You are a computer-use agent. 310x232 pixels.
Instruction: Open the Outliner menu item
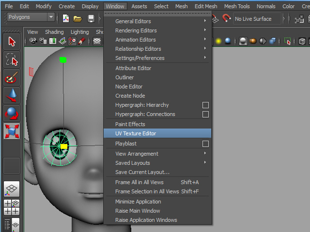[x=157, y=77]
